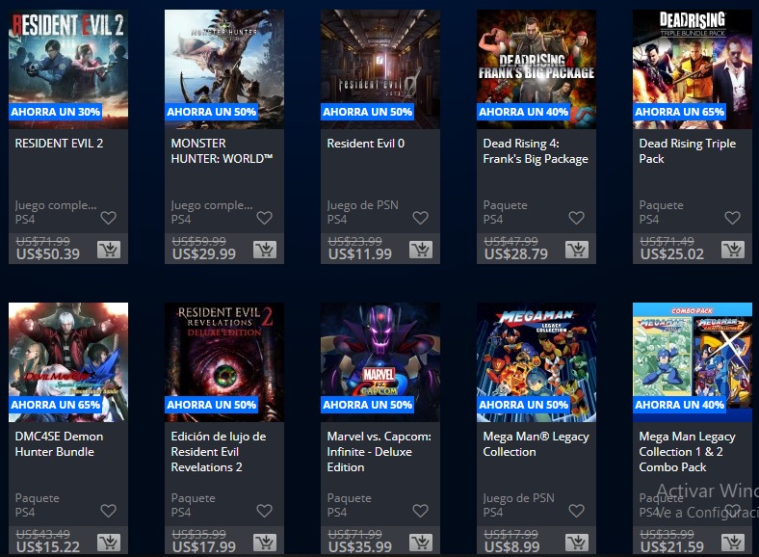Open the Dead Rising Triple Pack title link
This screenshot has width=759, height=557.
pyautogui.click(x=688, y=151)
